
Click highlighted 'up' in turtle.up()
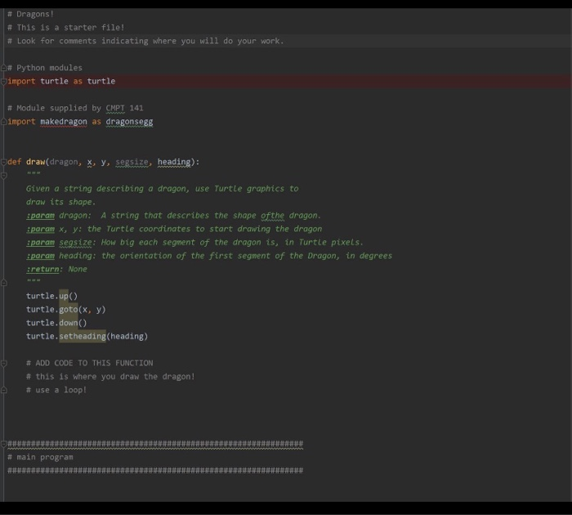click(64, 296)
